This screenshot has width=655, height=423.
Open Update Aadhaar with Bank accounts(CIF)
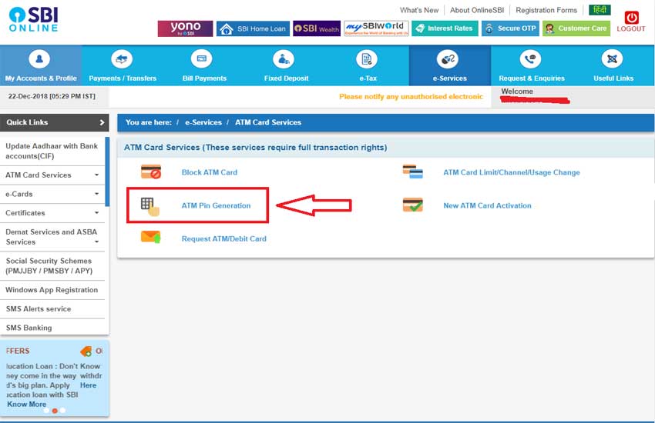point(52,151)
